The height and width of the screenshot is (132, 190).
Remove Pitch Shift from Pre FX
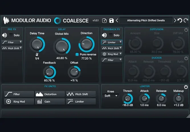21,48
